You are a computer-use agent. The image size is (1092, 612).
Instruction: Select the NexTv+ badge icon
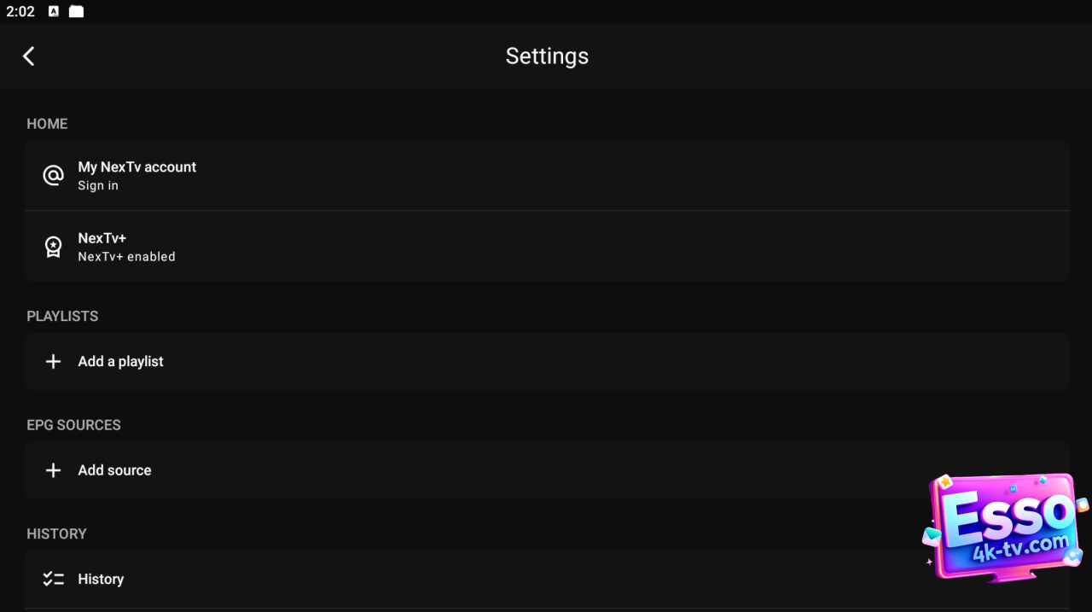[53, 246]
